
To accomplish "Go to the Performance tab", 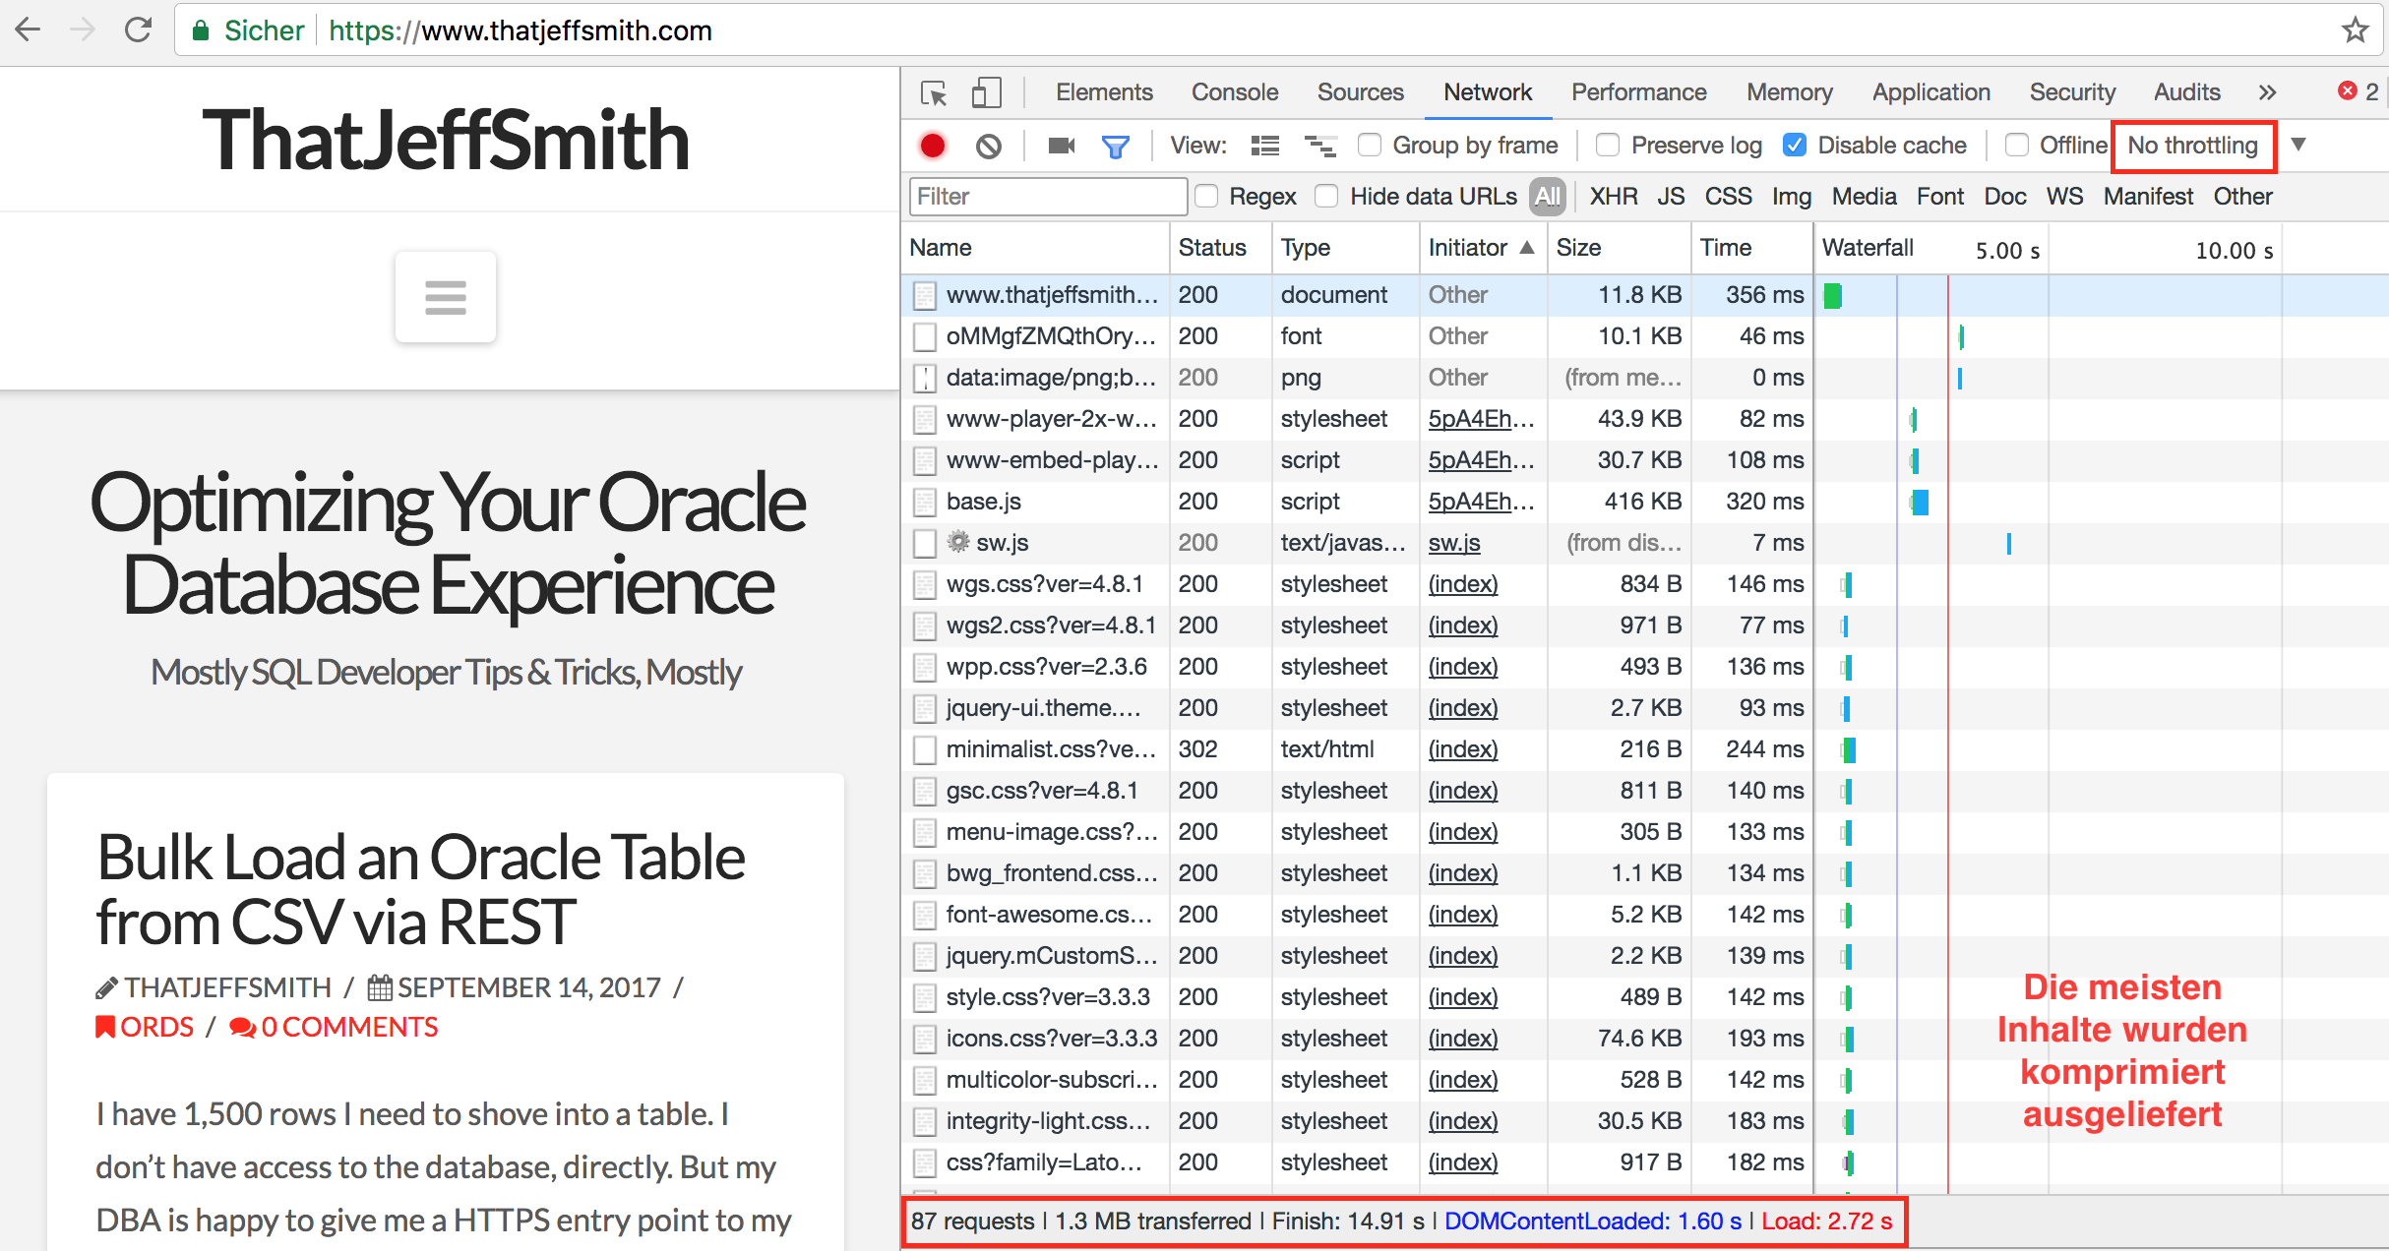I will pyautogui.click(x=1639, y=92).
